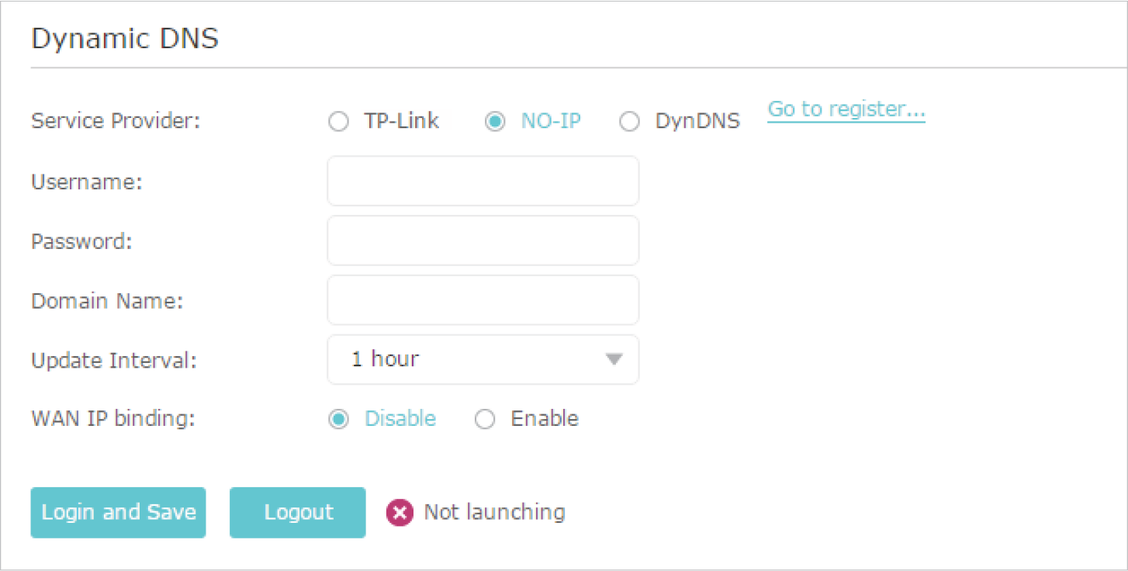
Task: Click the Dynamic DNS heading
Action: (125, 38)
